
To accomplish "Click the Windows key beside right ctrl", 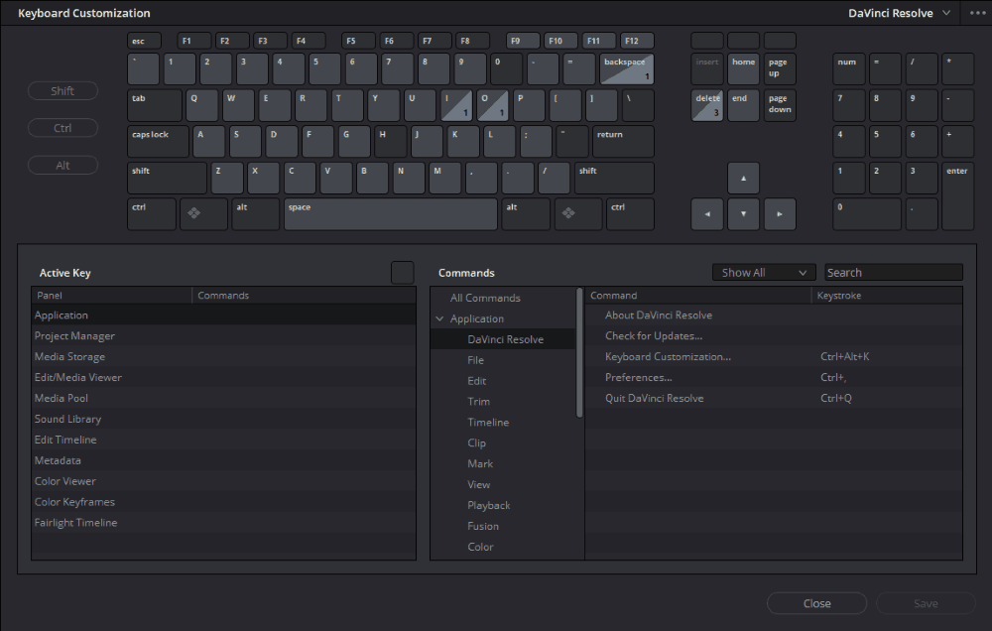I will [x=578, y=214].
